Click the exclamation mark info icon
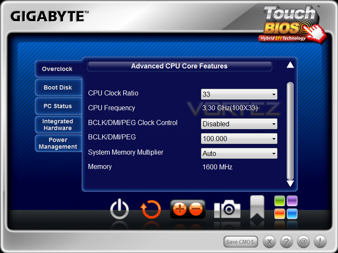This screenshot has width=338, height=253. coord(320,242)
